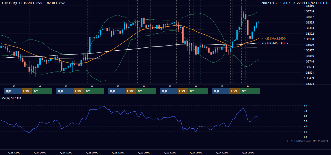Viewport: 331px width, 155px height.
Task: Select the 4/27 00:00 date marker
Action: tap(196, 152)
